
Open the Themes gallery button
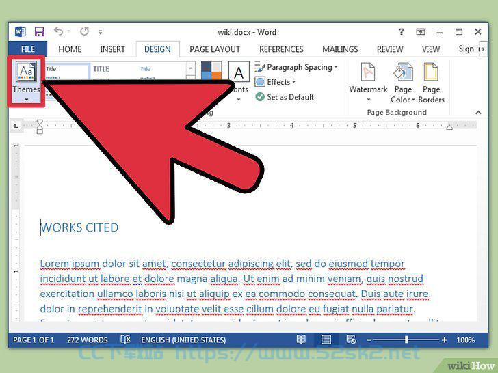point(26,81)
